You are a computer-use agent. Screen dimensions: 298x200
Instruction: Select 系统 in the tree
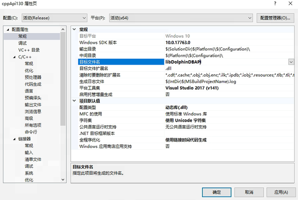(29, 173)
